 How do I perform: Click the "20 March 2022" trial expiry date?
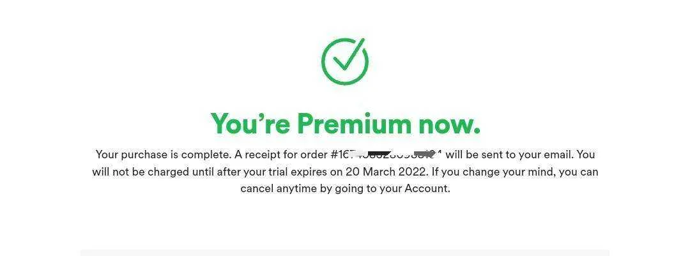pos(385,172)
